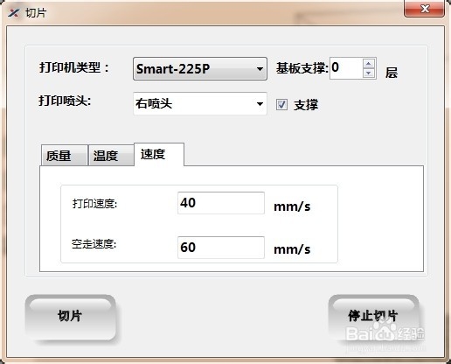
Task: Click the 打印速度 label
Action: [x=94, y=204]
